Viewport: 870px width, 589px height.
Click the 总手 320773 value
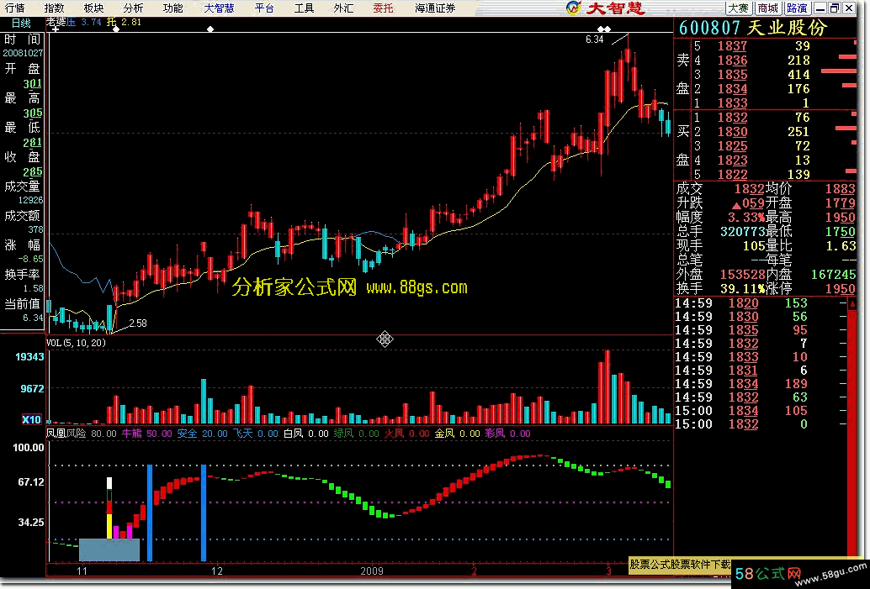coord(742,232)
